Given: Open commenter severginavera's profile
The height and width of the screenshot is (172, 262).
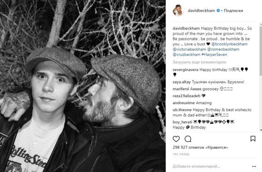Looking at the screenshot, I should click(187, 69).
